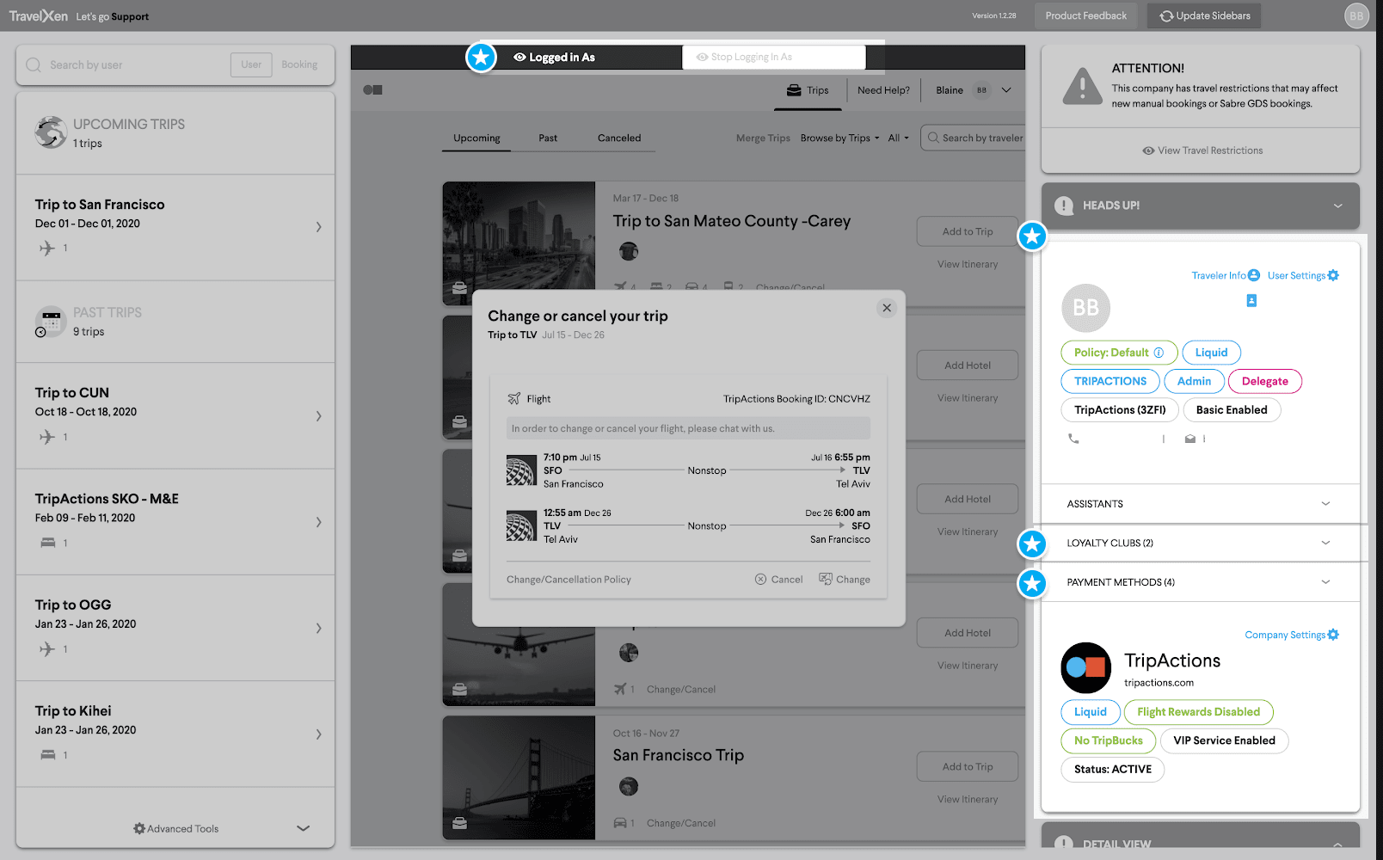This screenshot has height=860, width=1383.
Task: Click the BB avatar in the top right corner
Action: 1356,15
